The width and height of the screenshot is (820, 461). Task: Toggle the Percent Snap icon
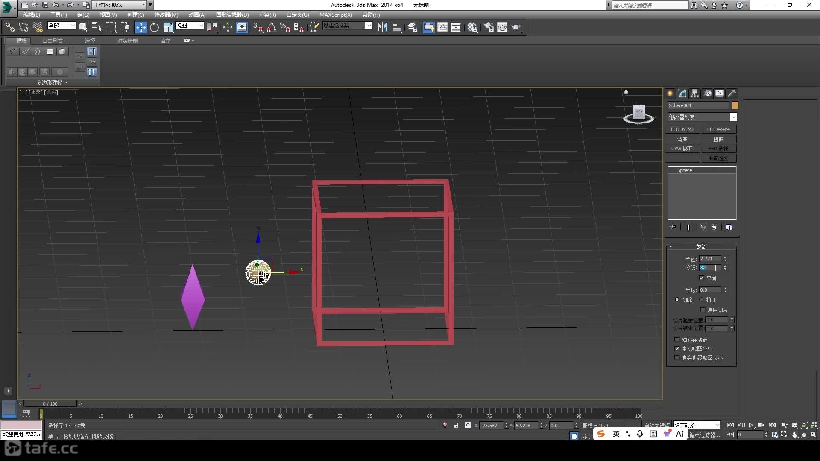[285, 27]
